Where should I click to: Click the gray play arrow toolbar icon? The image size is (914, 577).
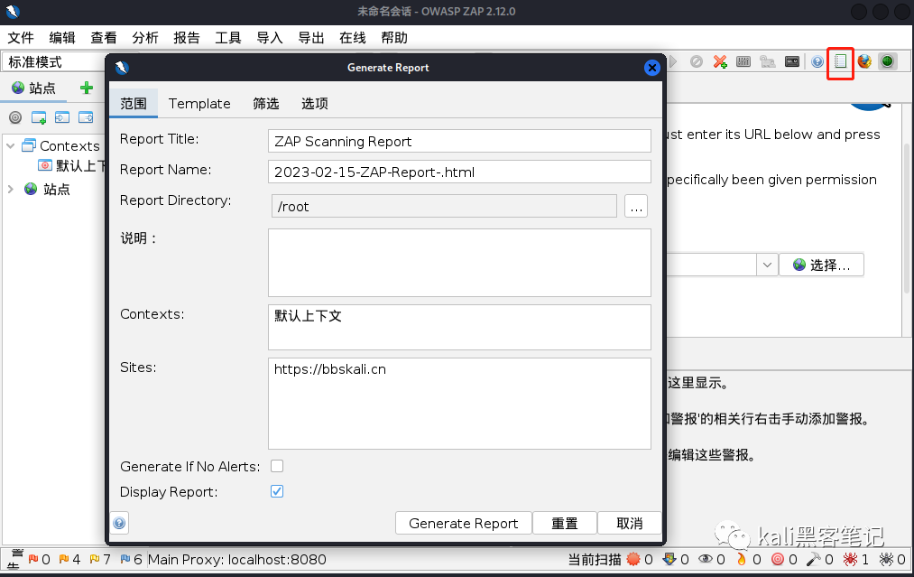[673, 61]
